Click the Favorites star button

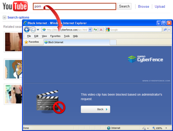(32, 42)
